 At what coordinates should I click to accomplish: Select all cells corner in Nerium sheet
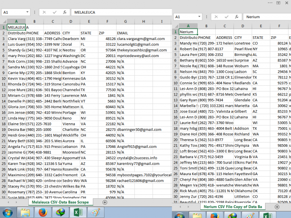(176, 26)
